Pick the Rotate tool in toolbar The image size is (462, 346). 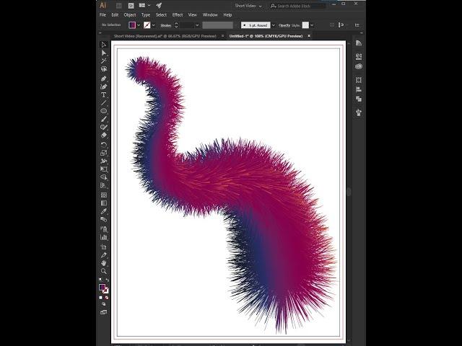tap(104, 144)
